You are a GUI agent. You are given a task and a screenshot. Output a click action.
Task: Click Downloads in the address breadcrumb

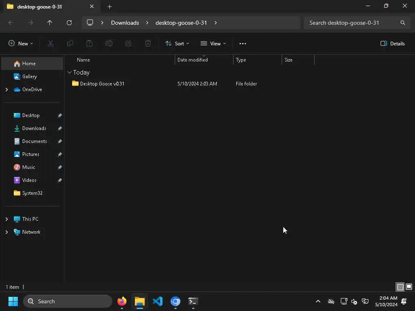point(125,23)
